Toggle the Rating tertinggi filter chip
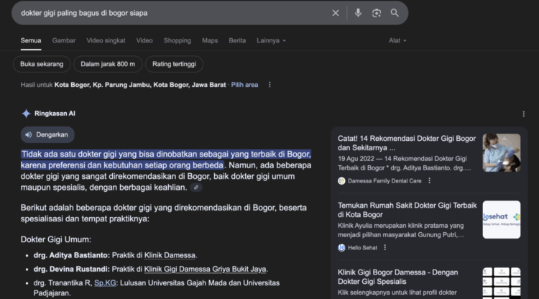Viewport: 539px width, 299px height. tap(174, 64)
